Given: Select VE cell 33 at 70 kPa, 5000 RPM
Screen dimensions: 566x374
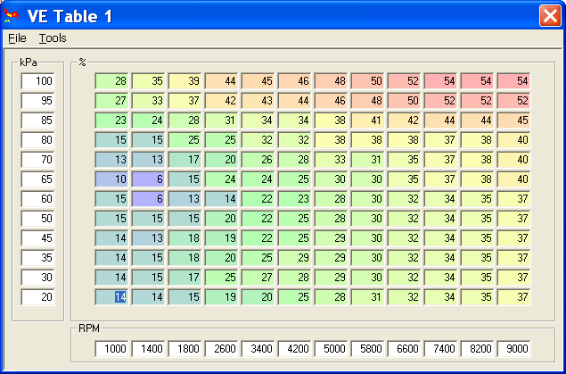Looking at the screenshot, I should coord(332,160).
